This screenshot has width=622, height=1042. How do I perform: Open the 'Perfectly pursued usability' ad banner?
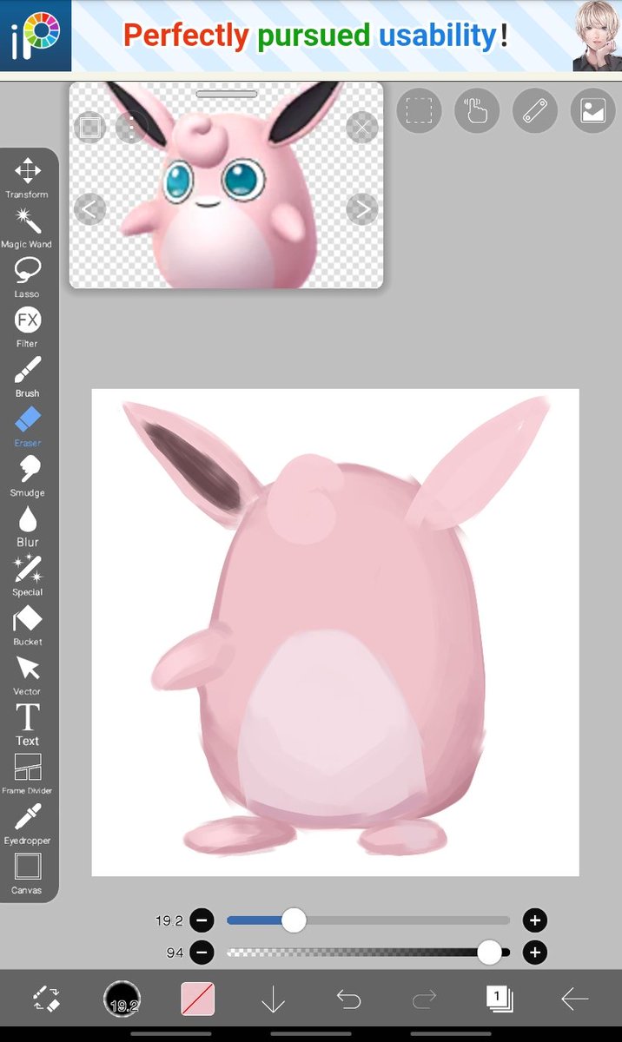click(x=311, y=36)
